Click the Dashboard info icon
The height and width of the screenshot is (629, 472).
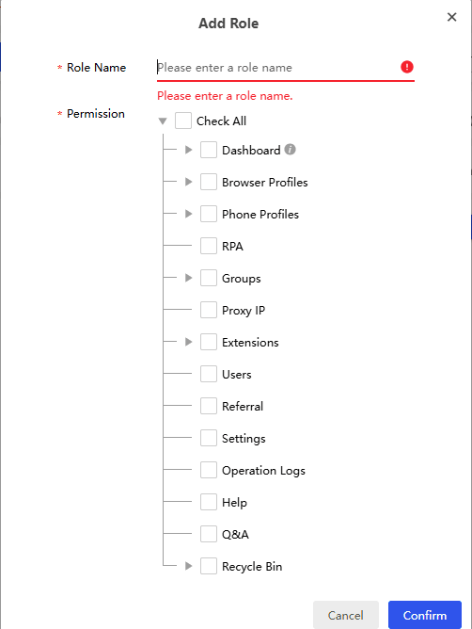click(x=291, y=150)
